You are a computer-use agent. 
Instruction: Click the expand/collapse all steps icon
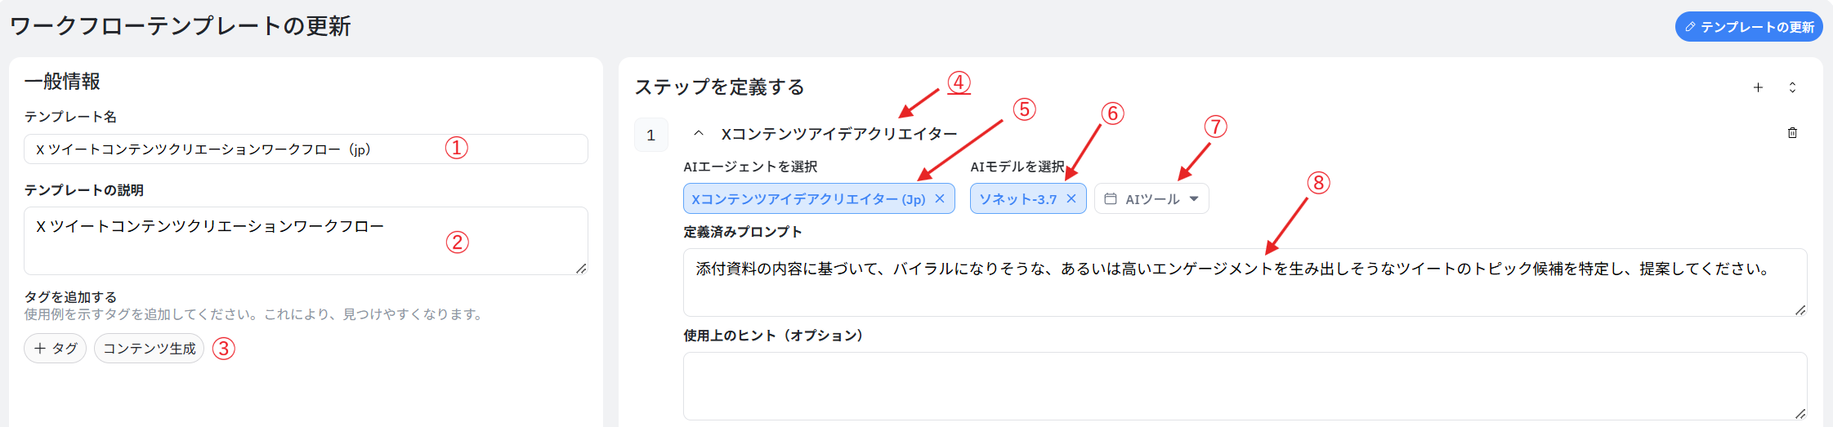tap(1792, 87)
